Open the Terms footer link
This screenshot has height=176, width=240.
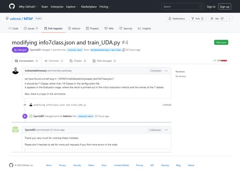pos(49,165)
